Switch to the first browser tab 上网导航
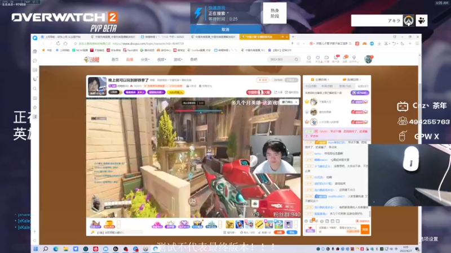Image resolution: width=451 pixels, height=253 pixels. pos(63,37)
